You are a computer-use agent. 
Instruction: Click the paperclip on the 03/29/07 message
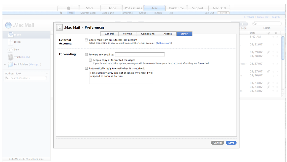(268, 52)
